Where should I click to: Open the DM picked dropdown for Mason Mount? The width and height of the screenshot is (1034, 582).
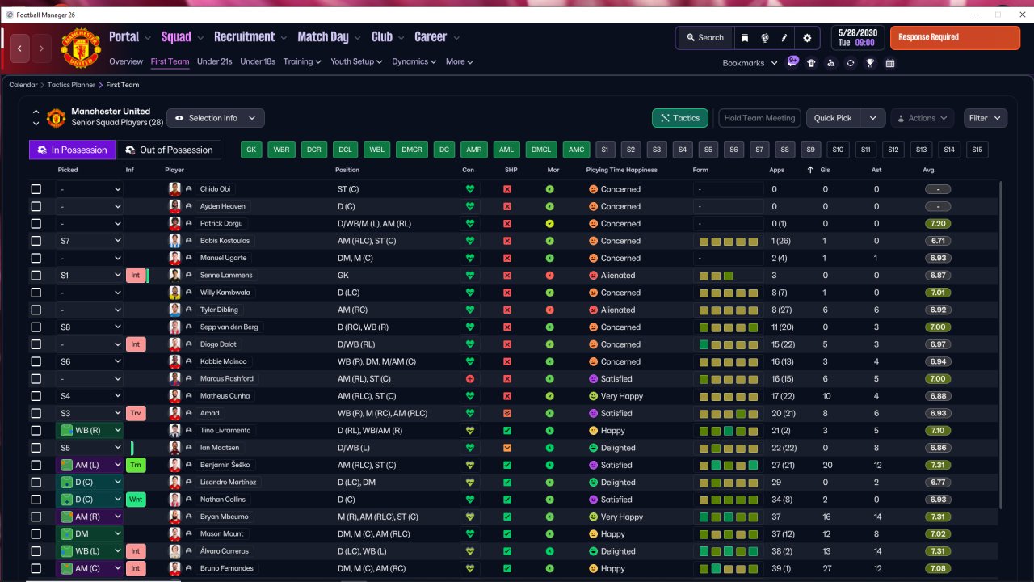point(90,534)
